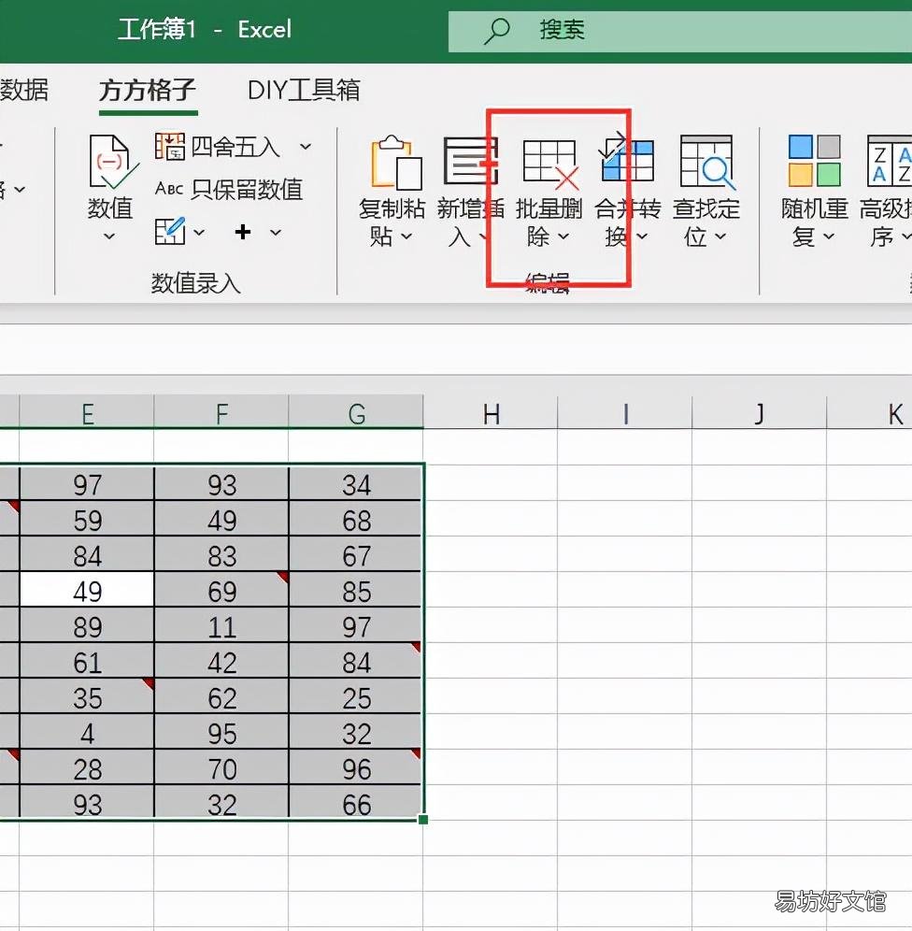The height and width of the screenshot is (931, 912).
Task: Click the 只保留数值 text button
Action: pos(247,190)
